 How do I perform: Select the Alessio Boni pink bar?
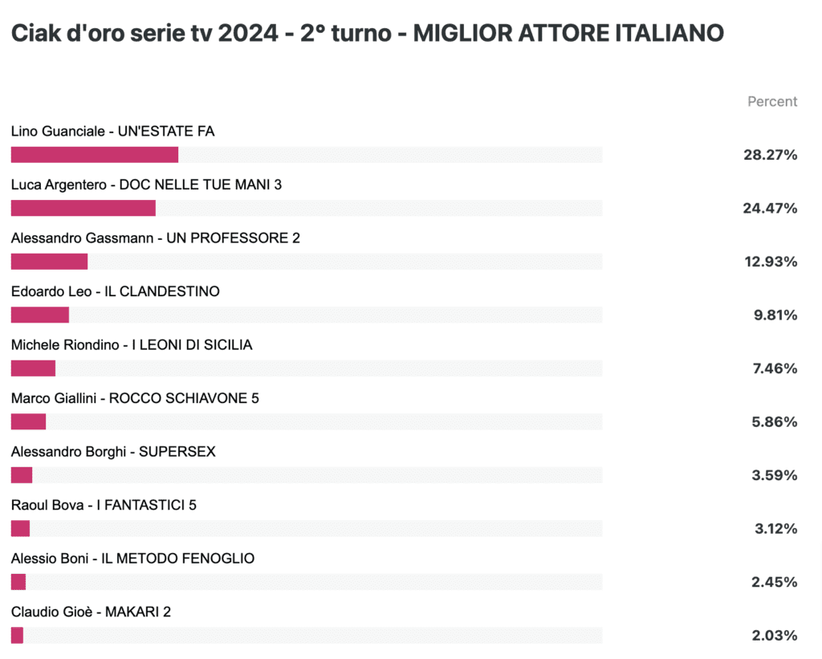[18, 582]
